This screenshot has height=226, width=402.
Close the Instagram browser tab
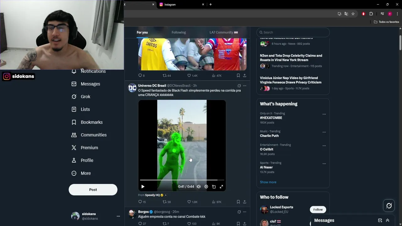[203, 4]
